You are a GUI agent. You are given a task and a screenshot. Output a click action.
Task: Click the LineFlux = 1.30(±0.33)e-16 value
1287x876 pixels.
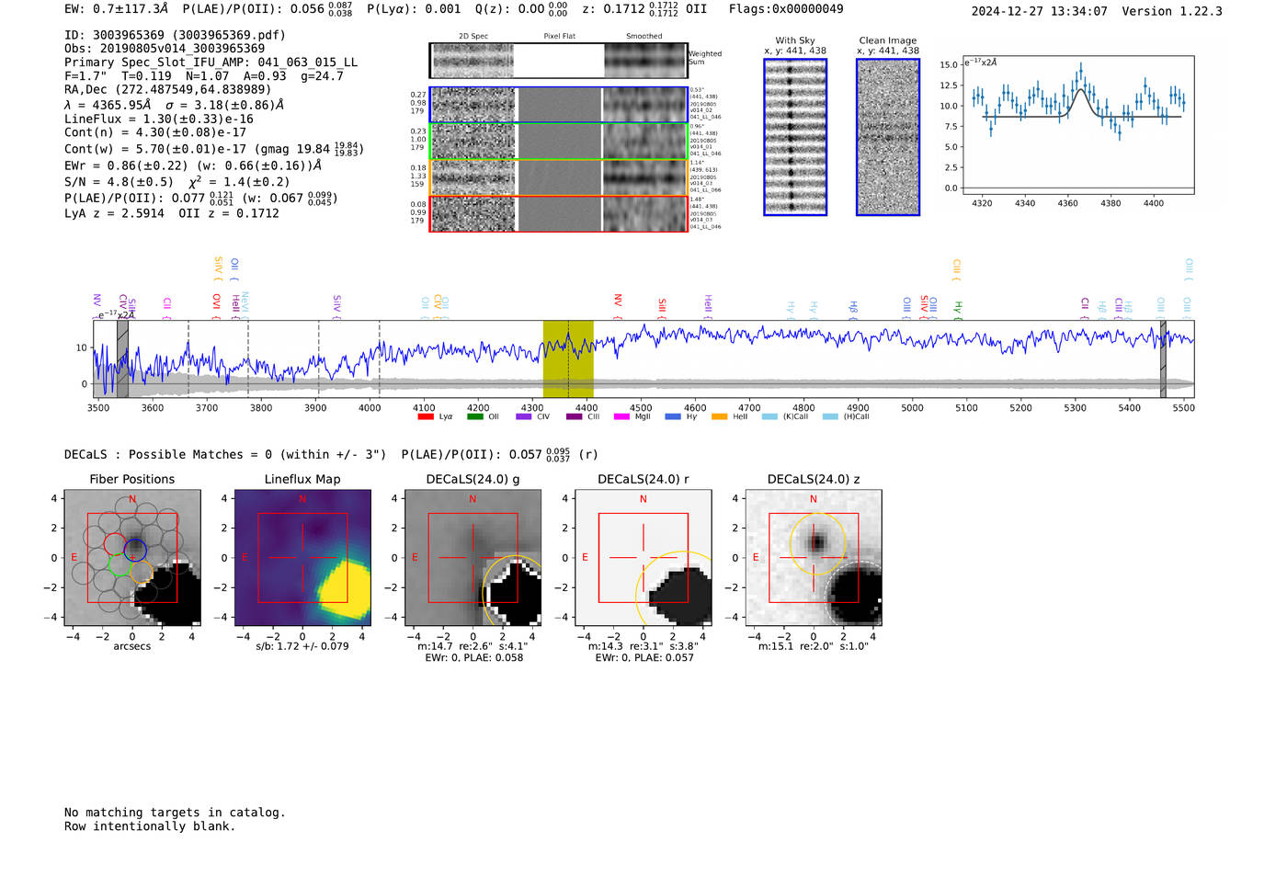coord(159,119)
